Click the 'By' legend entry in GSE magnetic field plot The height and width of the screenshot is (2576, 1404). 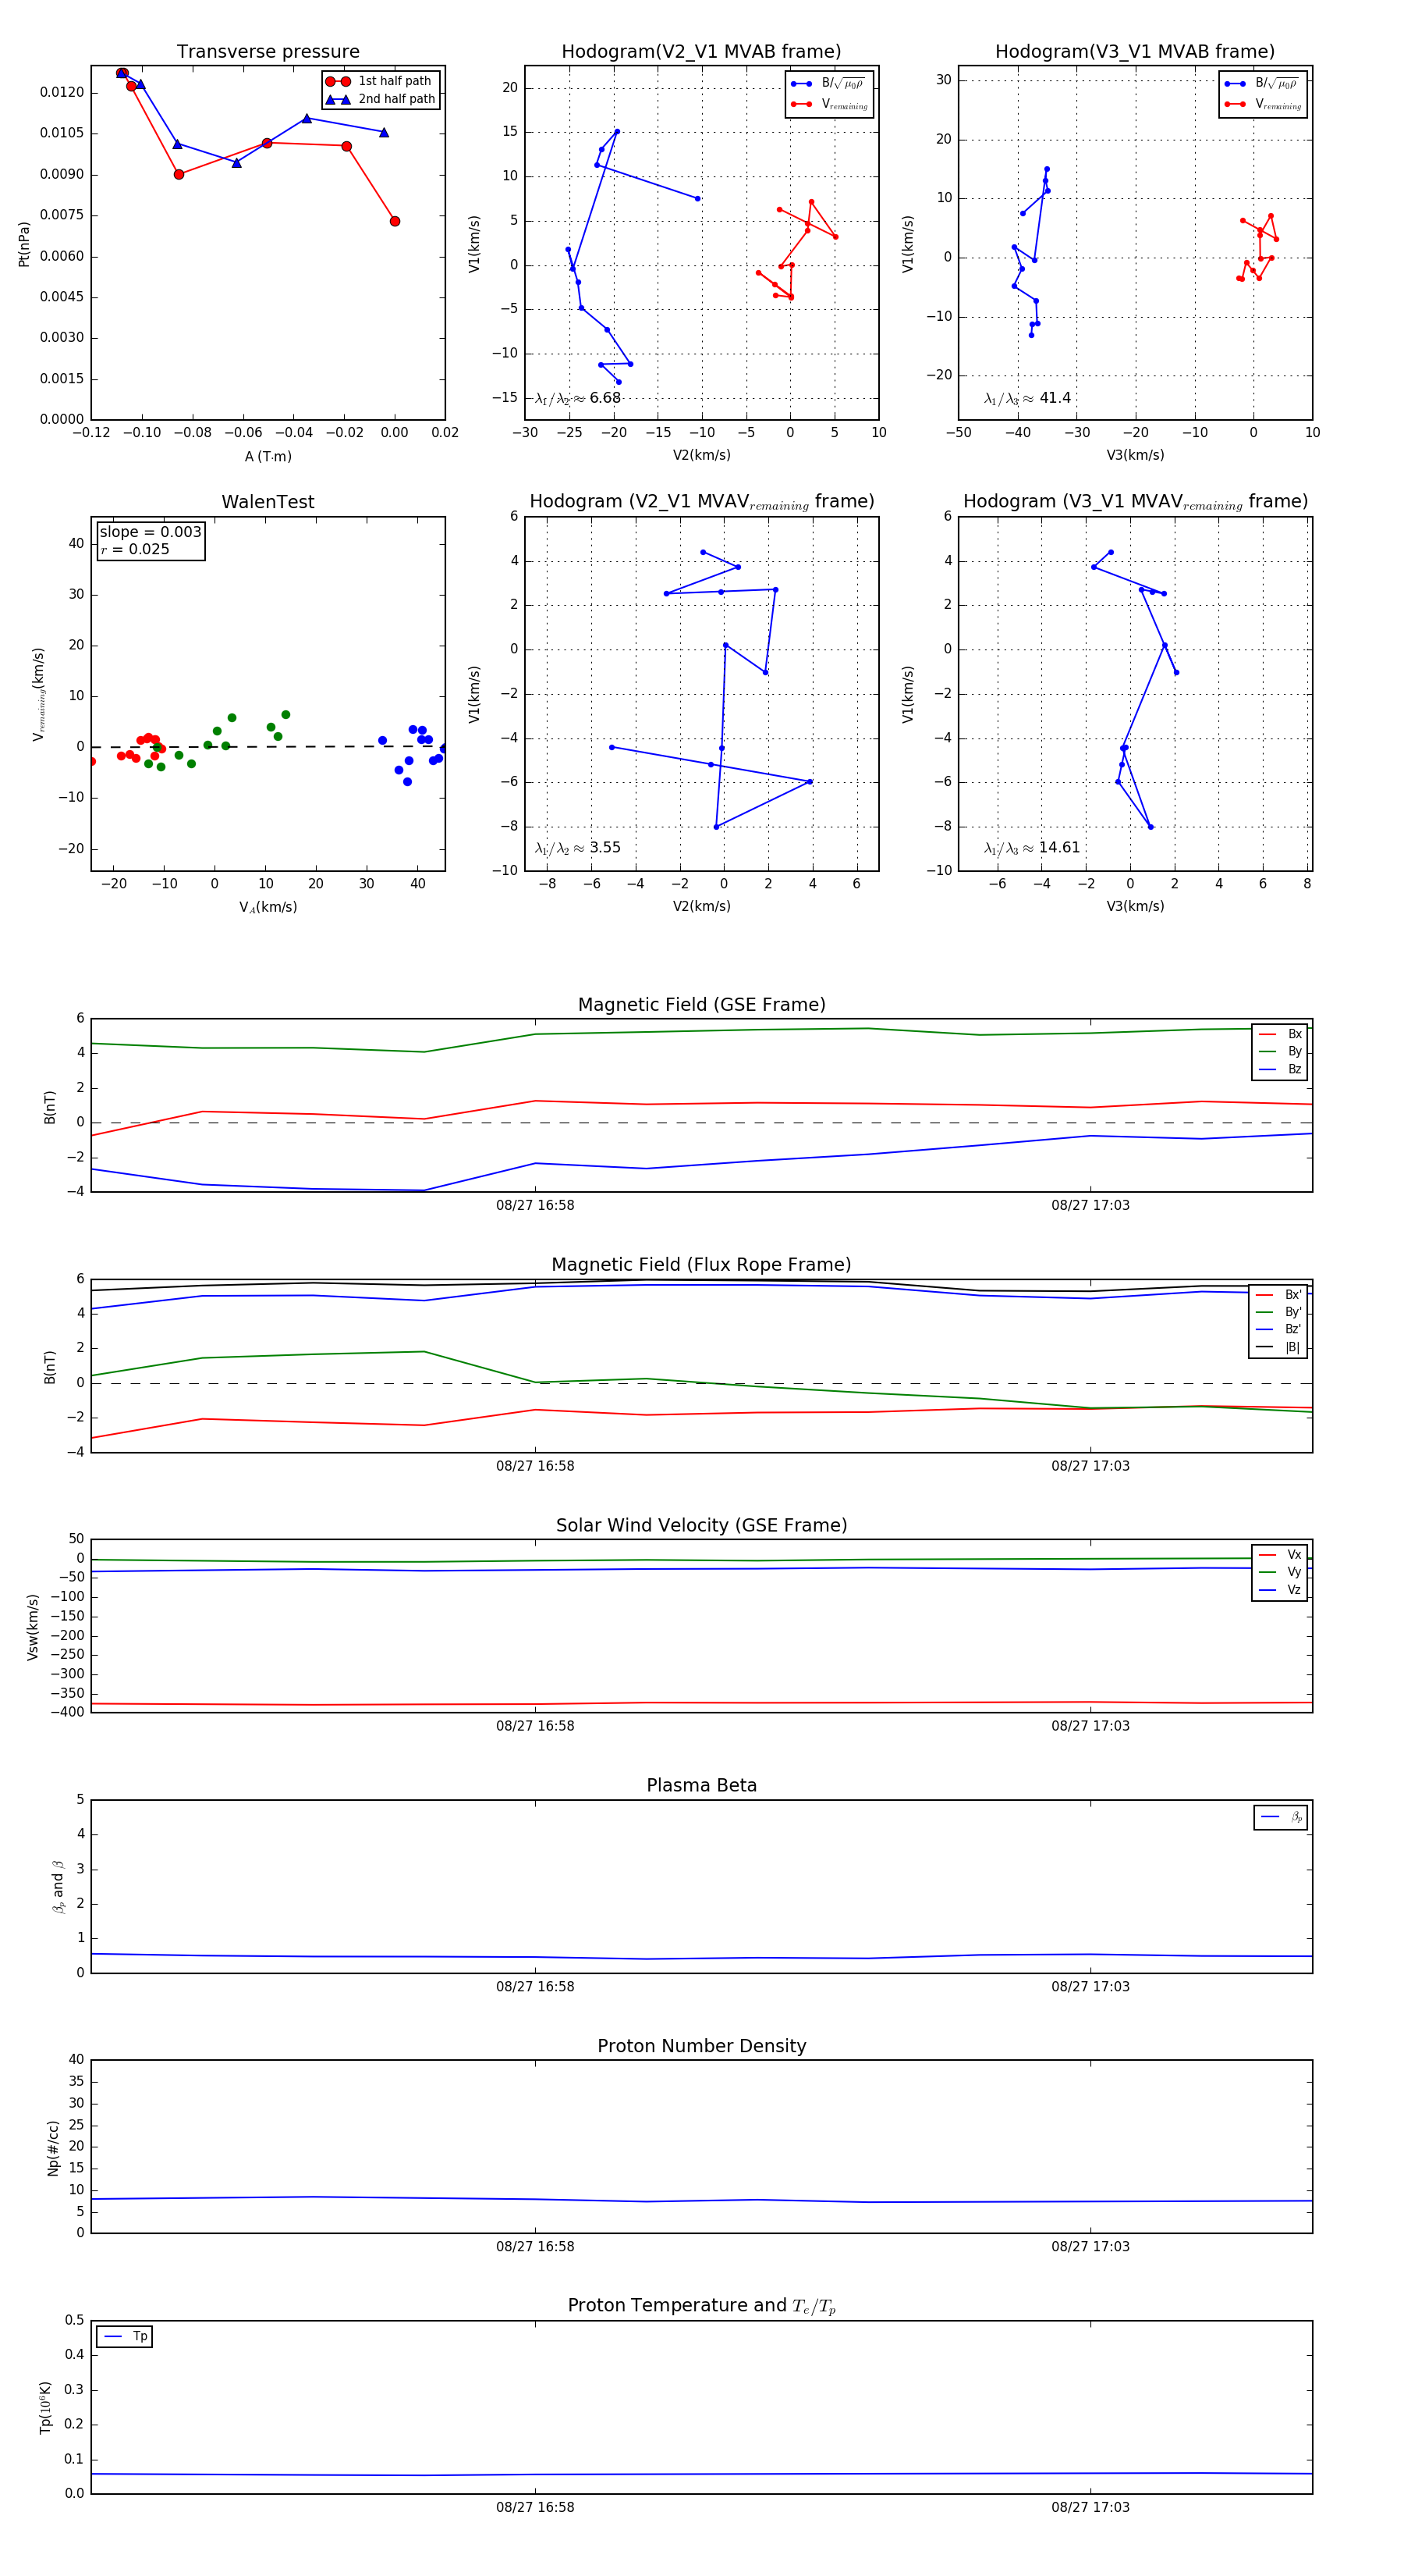1280,1052
